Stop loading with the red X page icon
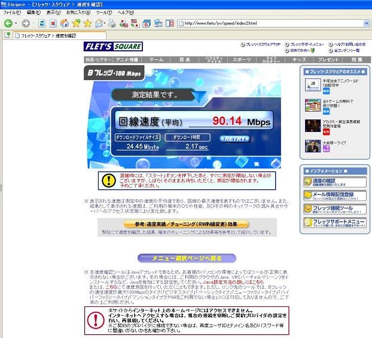The width and height of the screenshot is (372, 338). point(53,23)
